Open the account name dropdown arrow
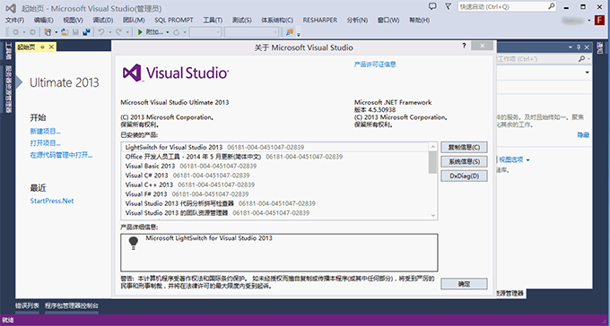This screenshot has width=610, height=326. coord(589,21)
